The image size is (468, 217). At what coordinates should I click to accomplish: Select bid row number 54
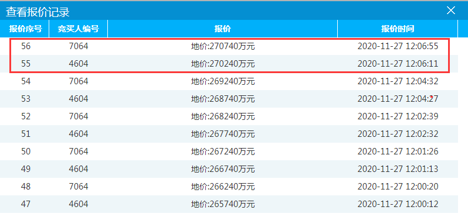[x=229, y=81]
